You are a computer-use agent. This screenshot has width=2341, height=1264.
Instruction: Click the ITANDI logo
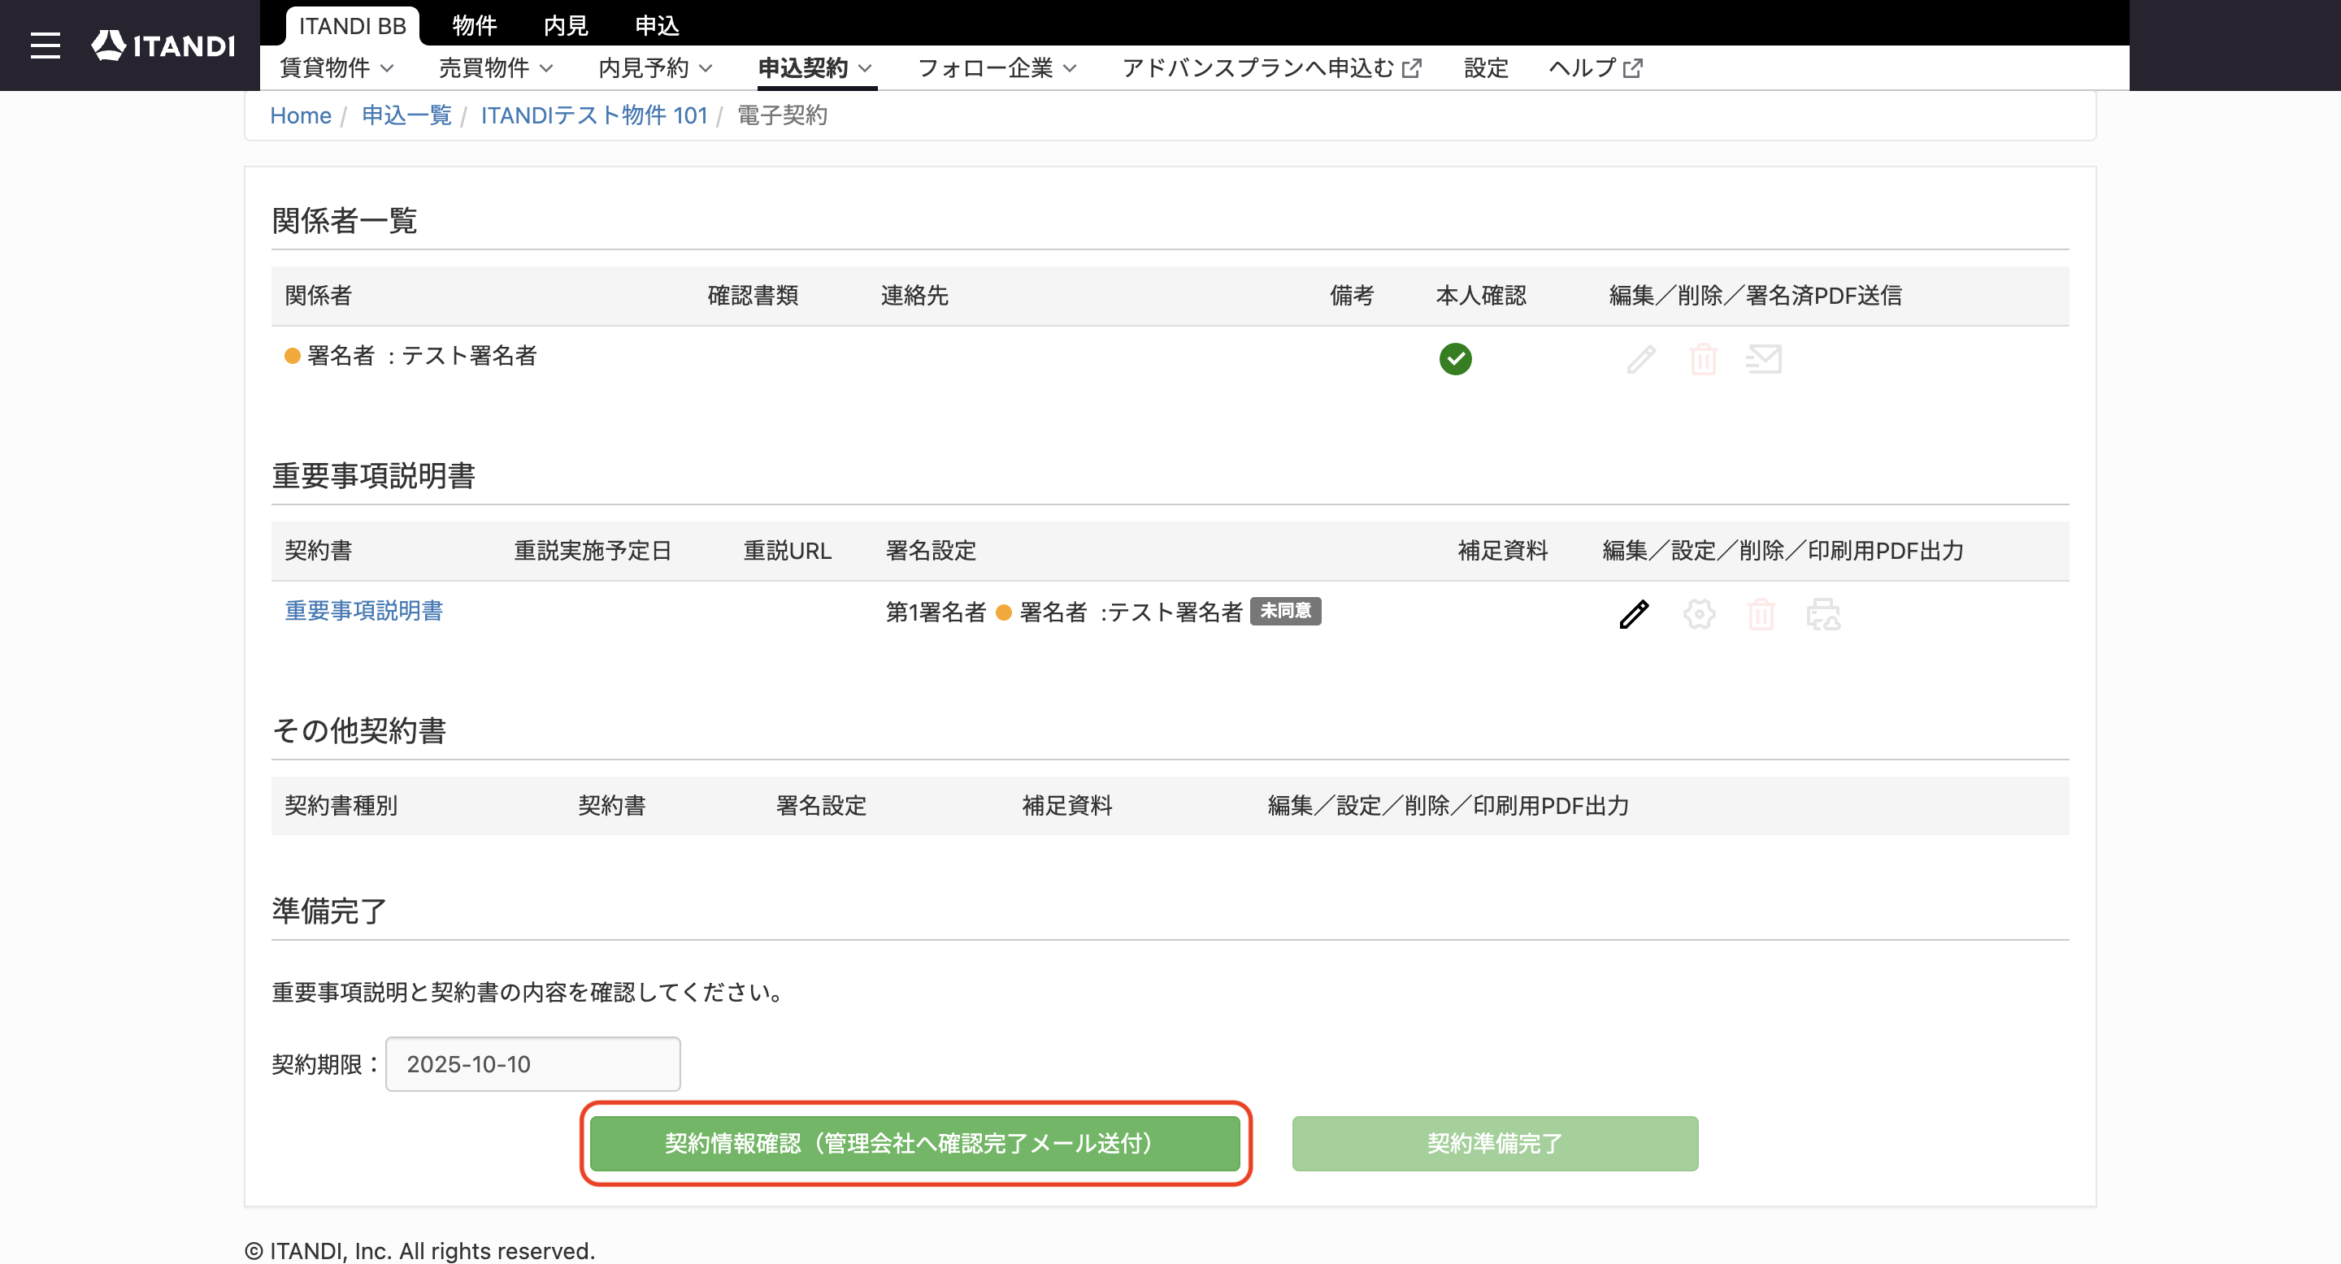click(163, 45)
